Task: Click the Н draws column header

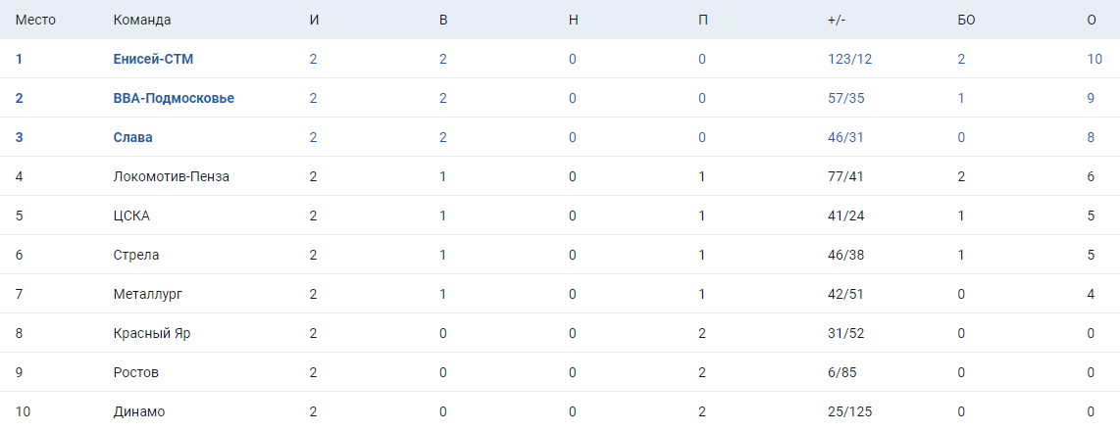Action: click(x=573, y=21)
